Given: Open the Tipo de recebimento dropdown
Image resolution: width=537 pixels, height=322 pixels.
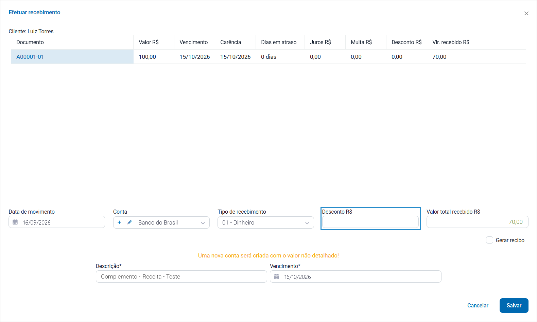Looking at the screenshot, I should 266,222.
